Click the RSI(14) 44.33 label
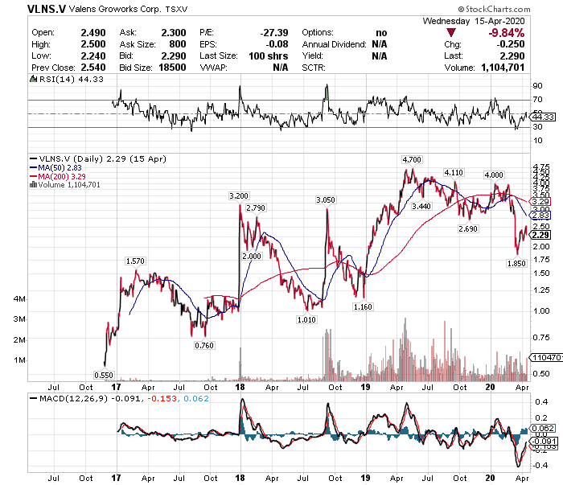This screenshot has height=485, width=563. (x=71, y=79)
